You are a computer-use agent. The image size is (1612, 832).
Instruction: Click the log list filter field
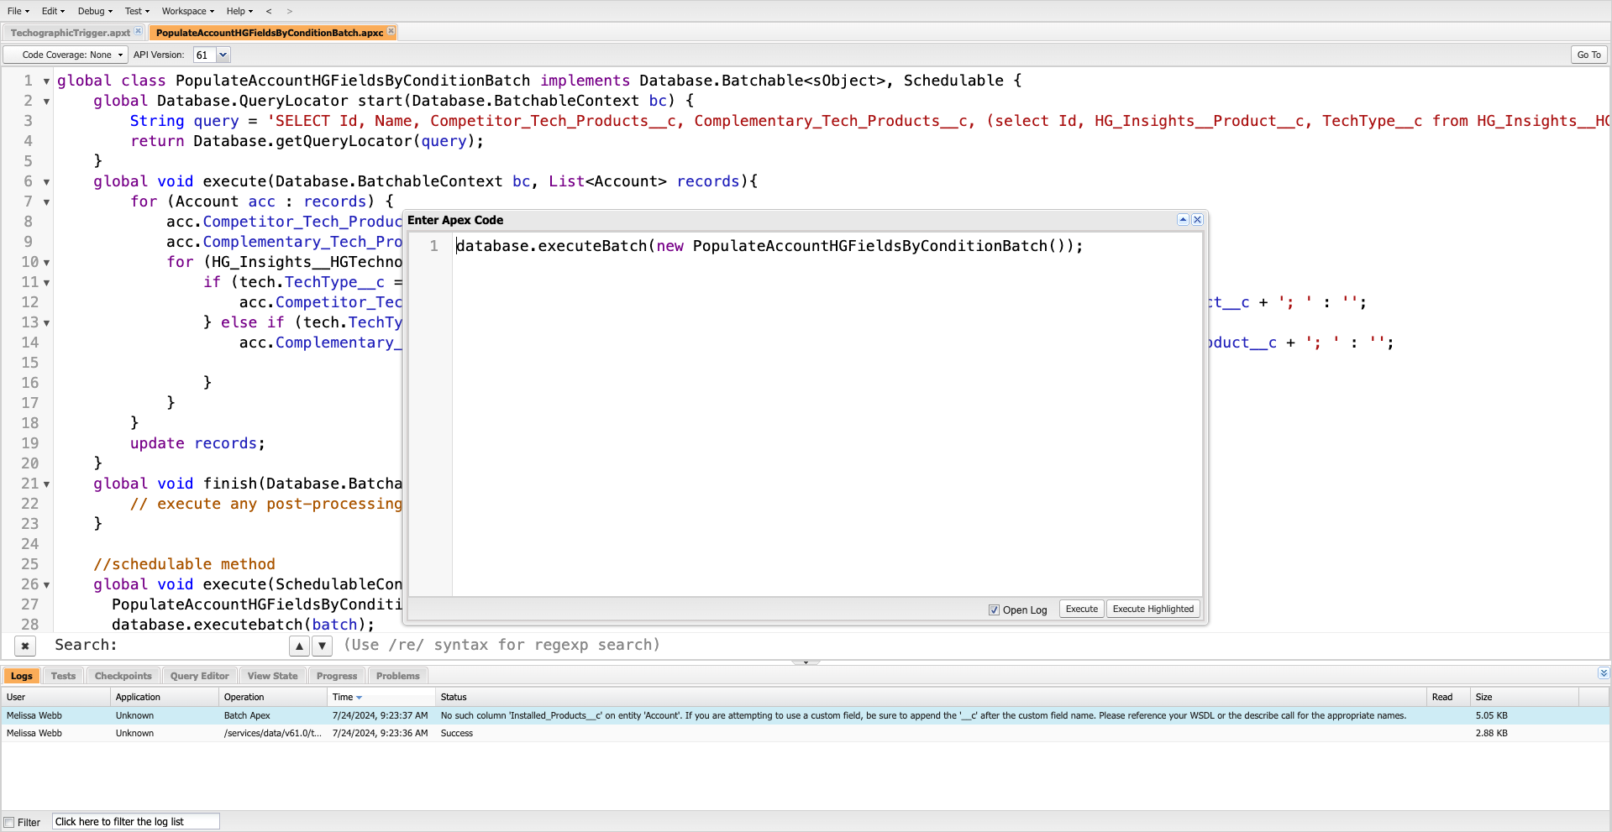pyautogui.click(x=136, y=822)
